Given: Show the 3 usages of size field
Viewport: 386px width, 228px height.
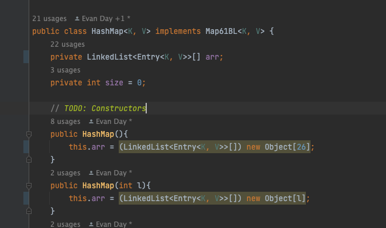Looking at the screenshot, I should (66, 70).
